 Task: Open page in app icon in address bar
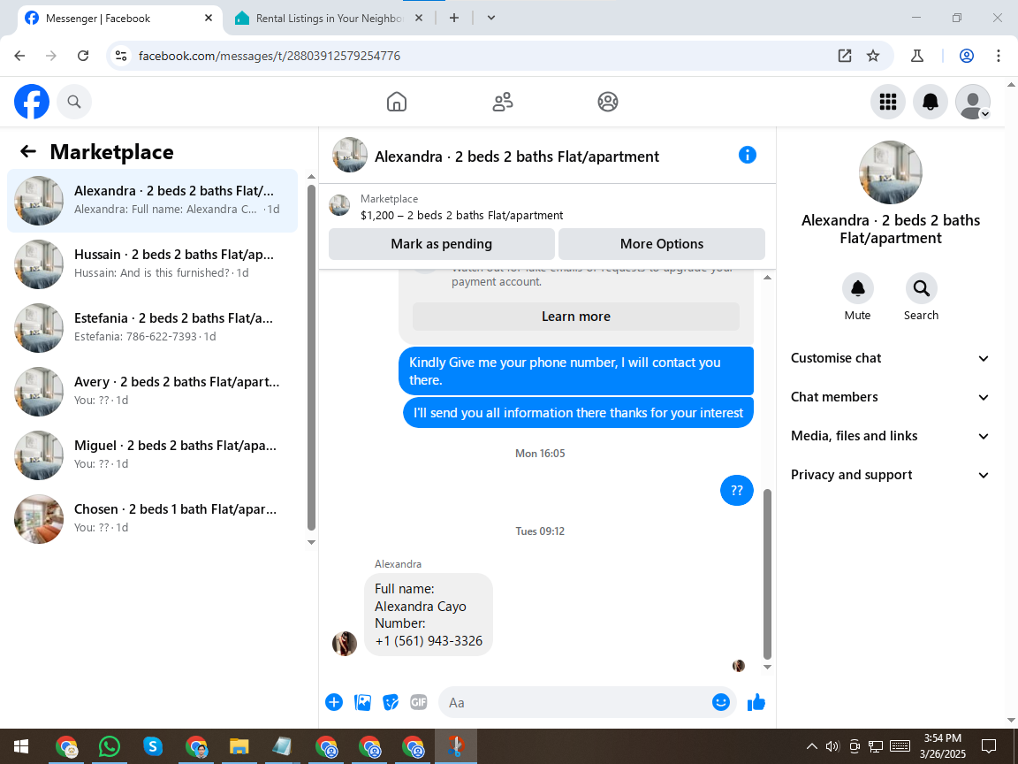click(x=845, y=56)
